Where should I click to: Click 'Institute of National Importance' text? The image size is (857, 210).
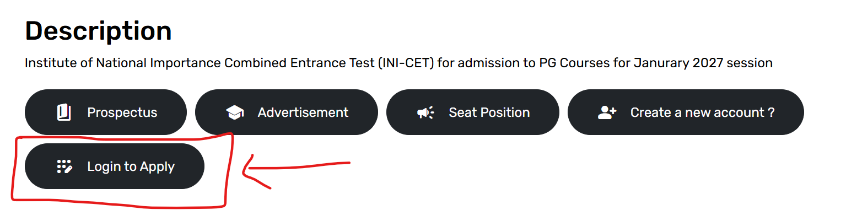pos(123,63)
